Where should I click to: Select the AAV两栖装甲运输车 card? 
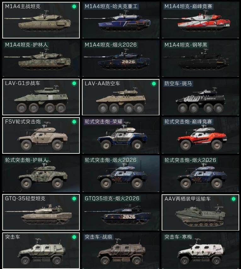pyautogui.click(x=200, y=212)
